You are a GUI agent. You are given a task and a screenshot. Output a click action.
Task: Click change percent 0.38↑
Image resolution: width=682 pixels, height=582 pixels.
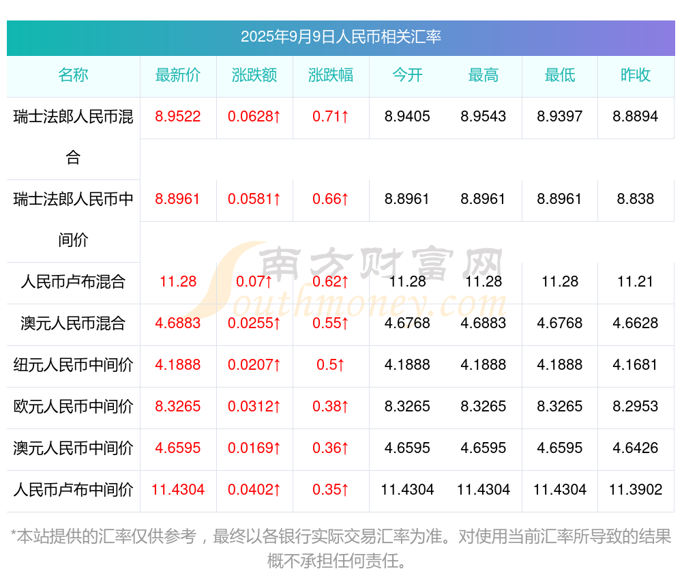coord(331,407)
